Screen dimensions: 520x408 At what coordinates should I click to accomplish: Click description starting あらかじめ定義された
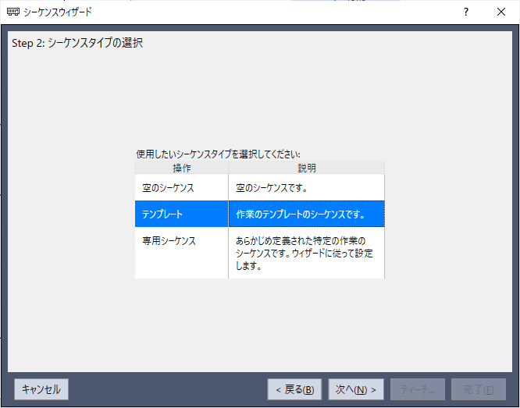[x=306, y=253]
